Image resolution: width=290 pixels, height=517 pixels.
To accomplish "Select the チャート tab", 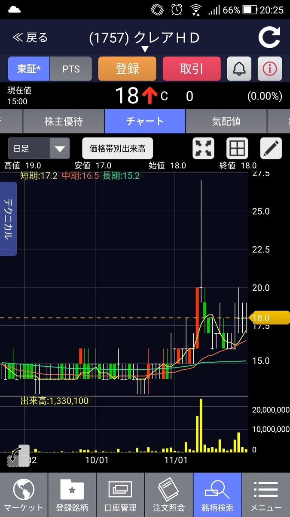I will click(x=145, y=121).
